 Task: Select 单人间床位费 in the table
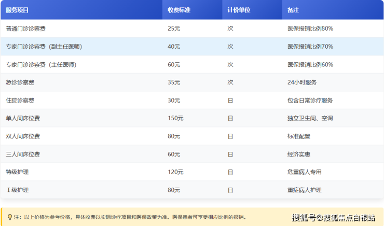point(22,118)
